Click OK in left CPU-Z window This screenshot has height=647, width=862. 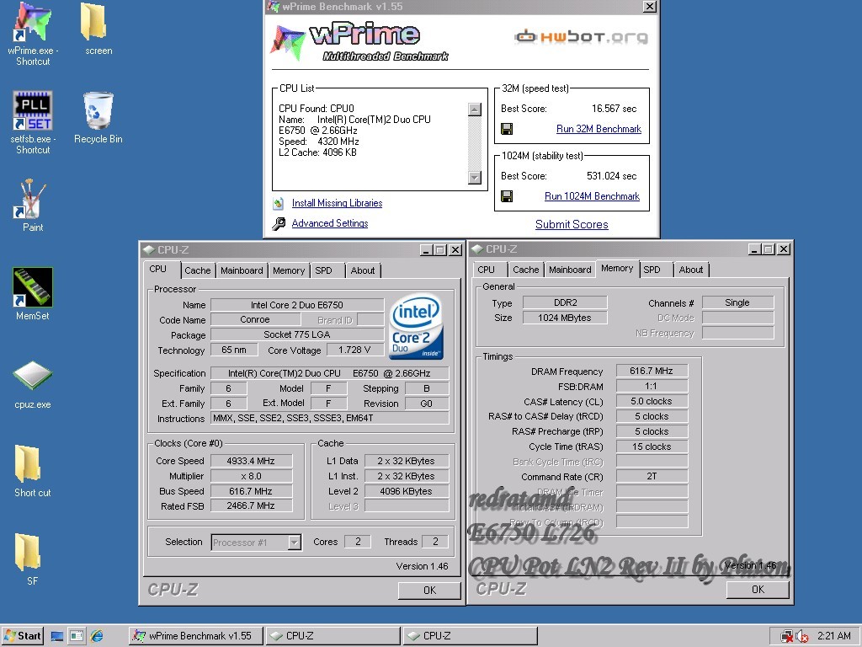[429, 591]
